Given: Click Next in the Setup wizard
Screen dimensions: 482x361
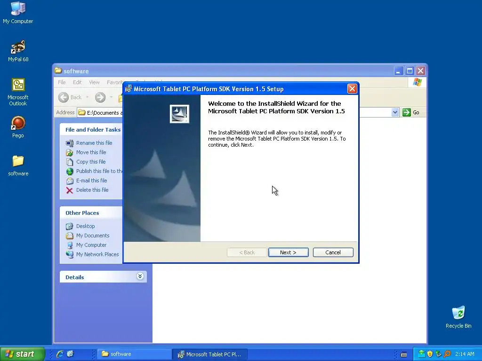Looking at the screenshot, I should (x=288, y=252).
